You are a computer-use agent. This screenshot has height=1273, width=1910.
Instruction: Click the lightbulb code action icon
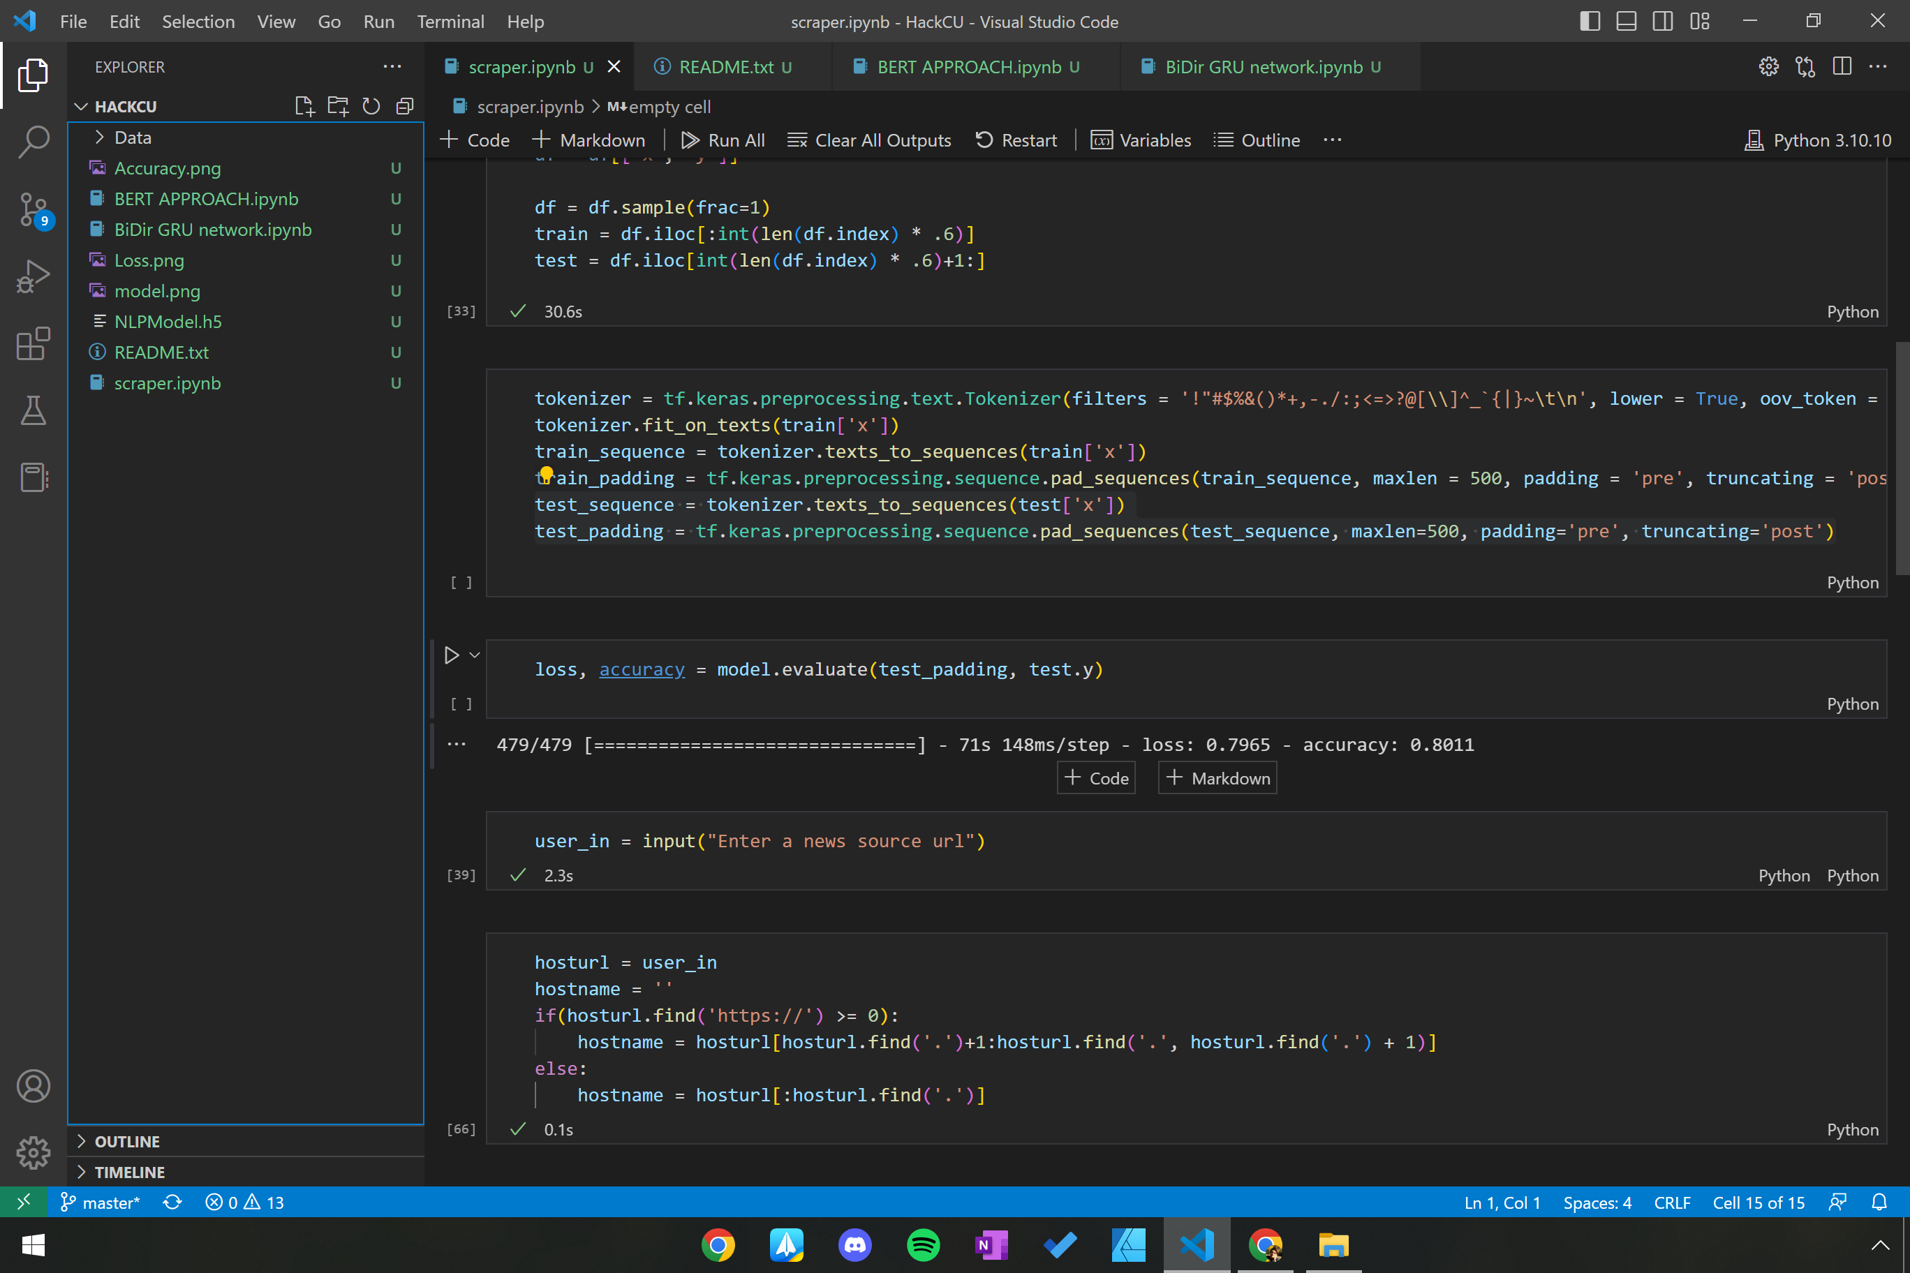pyautogui.click(x=547, y=473)
